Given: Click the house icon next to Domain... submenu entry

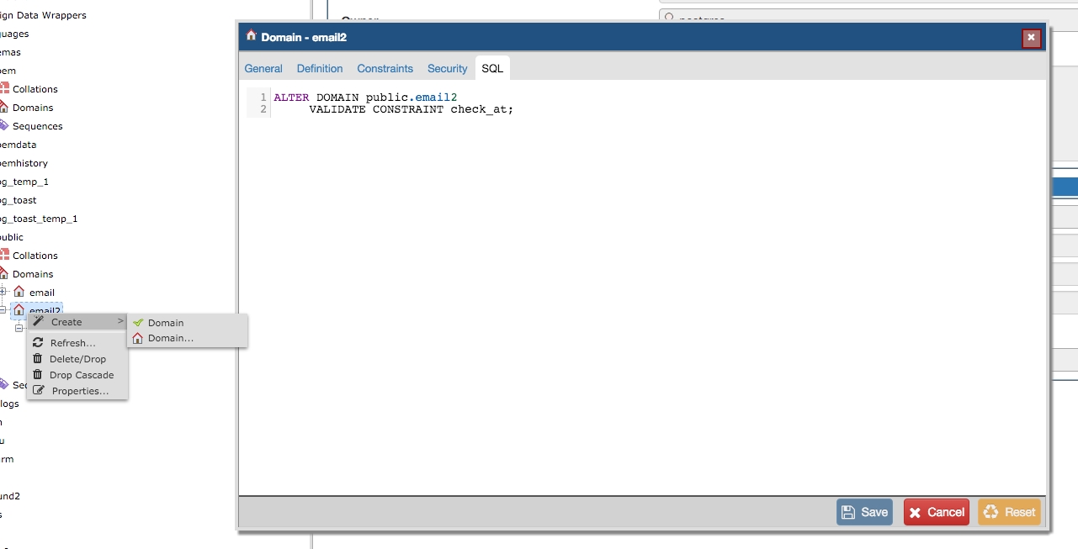Looking at the screenshot, I should click(x=138, y=339).
